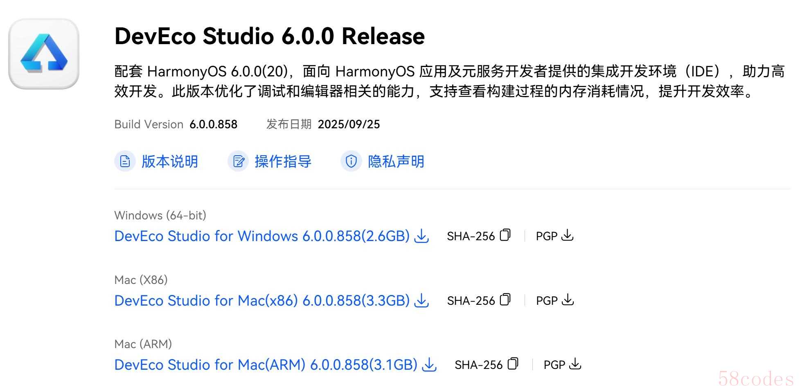This screenshot has width=800, height=391.
Task: Click the Mac(x86) installer download arrow icon
Action: coord(421,301)
